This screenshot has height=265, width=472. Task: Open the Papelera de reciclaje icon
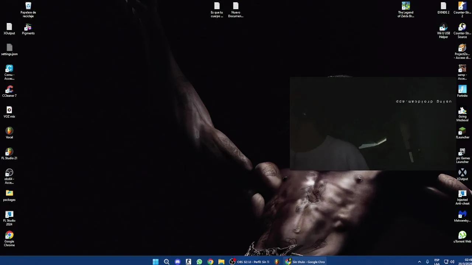(28, 10)
